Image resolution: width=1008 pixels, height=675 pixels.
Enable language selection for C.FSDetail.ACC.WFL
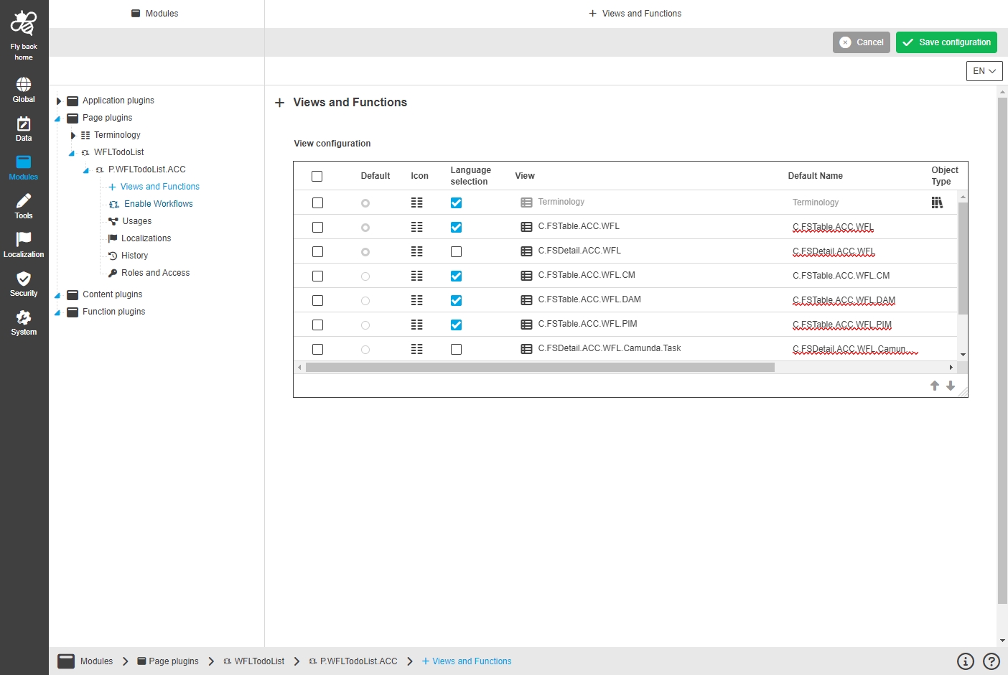[x=456, y=252]
